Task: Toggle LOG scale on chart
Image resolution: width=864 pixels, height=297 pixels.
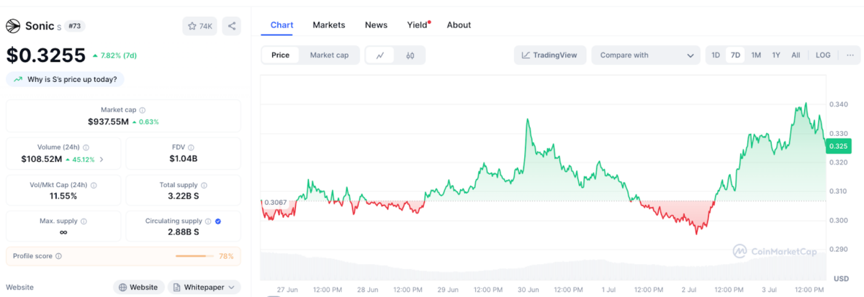Action: 823,55
